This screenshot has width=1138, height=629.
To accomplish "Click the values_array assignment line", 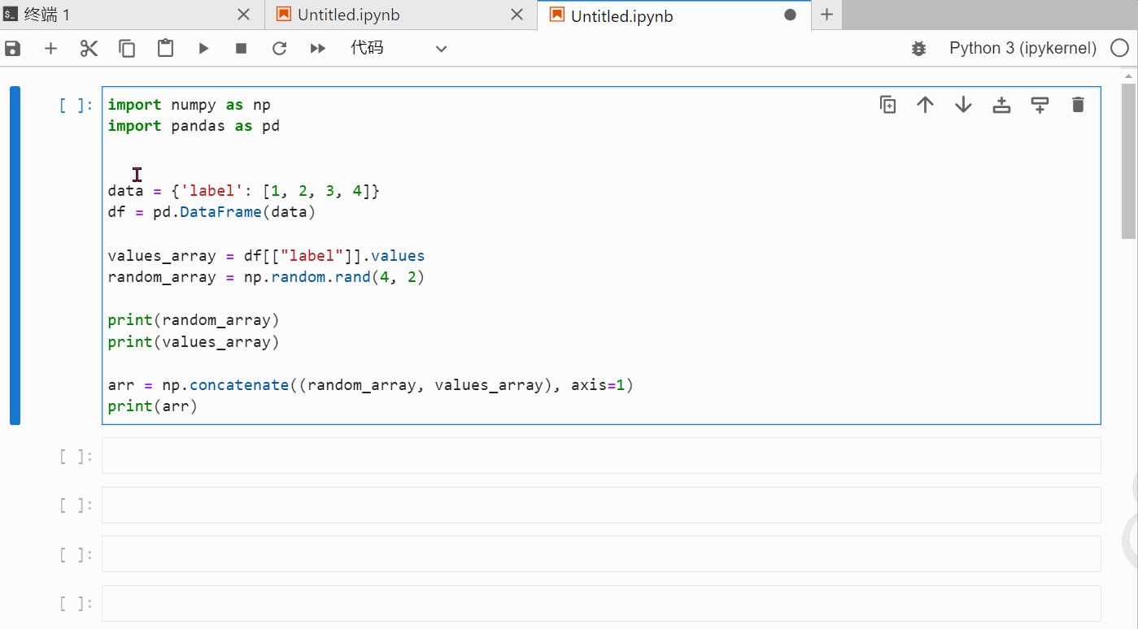I will coord(266,256).
